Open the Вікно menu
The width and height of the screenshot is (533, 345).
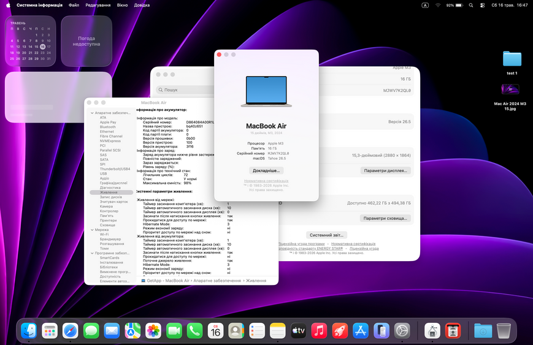pyautogui.click(x=123, y=5)
